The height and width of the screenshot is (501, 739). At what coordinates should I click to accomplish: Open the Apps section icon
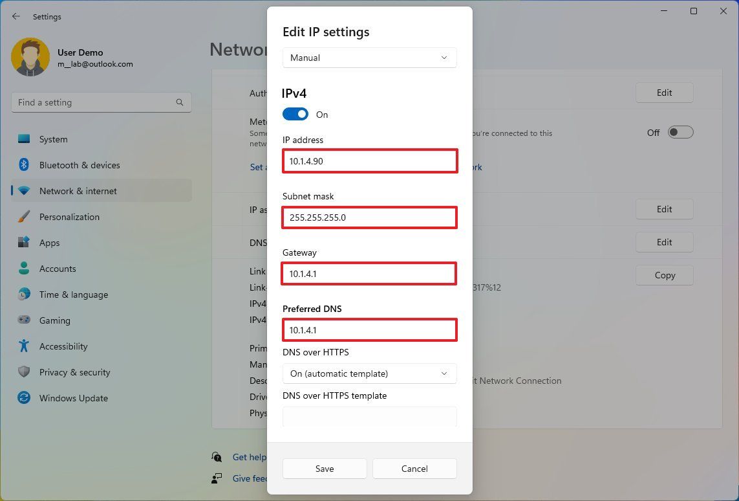pyautogui.click(x=24, y=243)
